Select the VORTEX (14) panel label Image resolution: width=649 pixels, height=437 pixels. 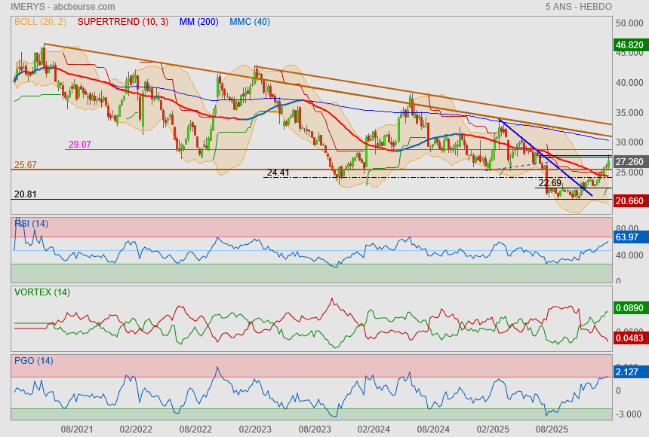point(42,292)
